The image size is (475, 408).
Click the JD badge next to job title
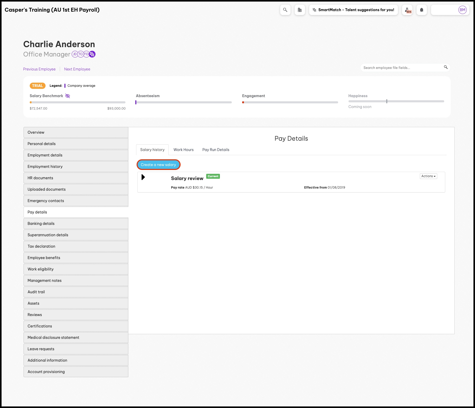75,54
